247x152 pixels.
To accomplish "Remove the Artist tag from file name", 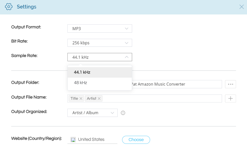I will tap(99, 98).
